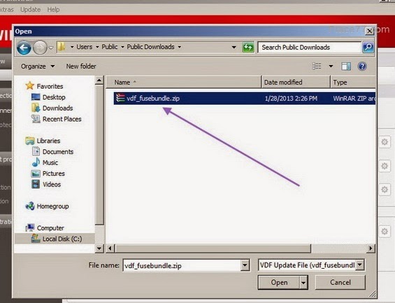Open help with the question mark icon
This screenshot has width=395, height=303.
(x=362, y=66)
